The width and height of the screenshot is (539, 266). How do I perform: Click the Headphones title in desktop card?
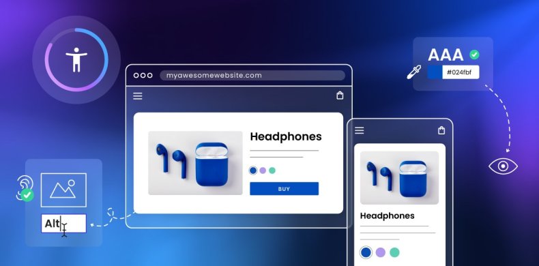(x=286, y=137)
